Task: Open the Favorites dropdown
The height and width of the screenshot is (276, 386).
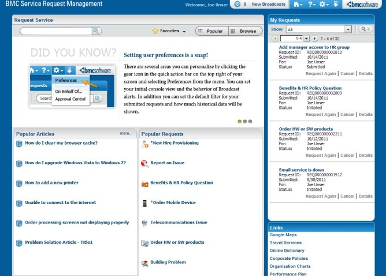Action: tap(168, 31)
